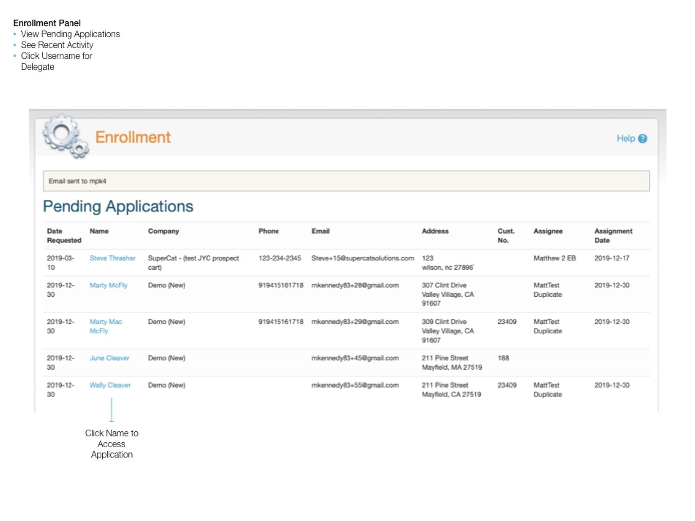Click the Assignee column header
The image size is (695, 521).
coord(548,231)
